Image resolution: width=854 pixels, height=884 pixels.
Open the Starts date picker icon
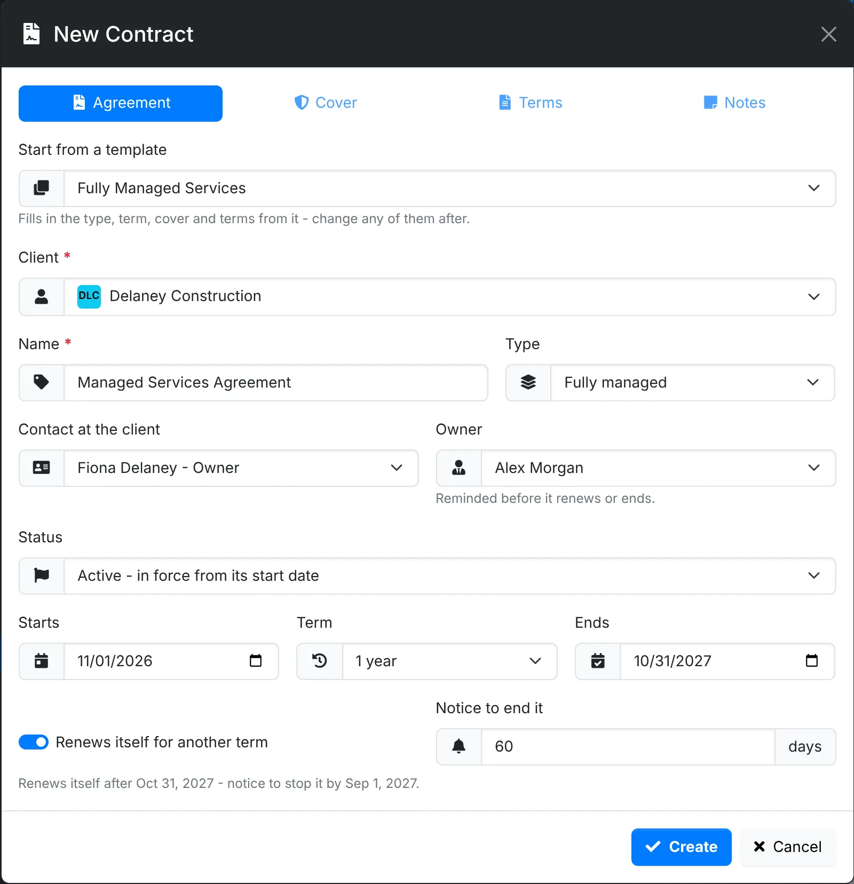point(256,661)
